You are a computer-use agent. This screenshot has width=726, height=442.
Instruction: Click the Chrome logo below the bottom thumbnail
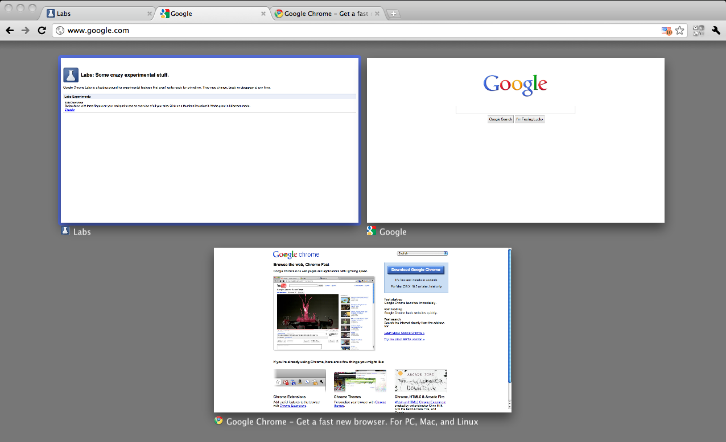point(218,421)
